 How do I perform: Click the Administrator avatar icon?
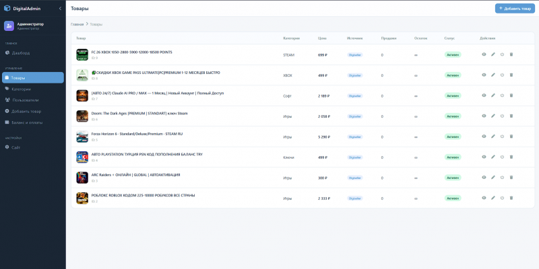pyautogui.click(x=9, y=26)
